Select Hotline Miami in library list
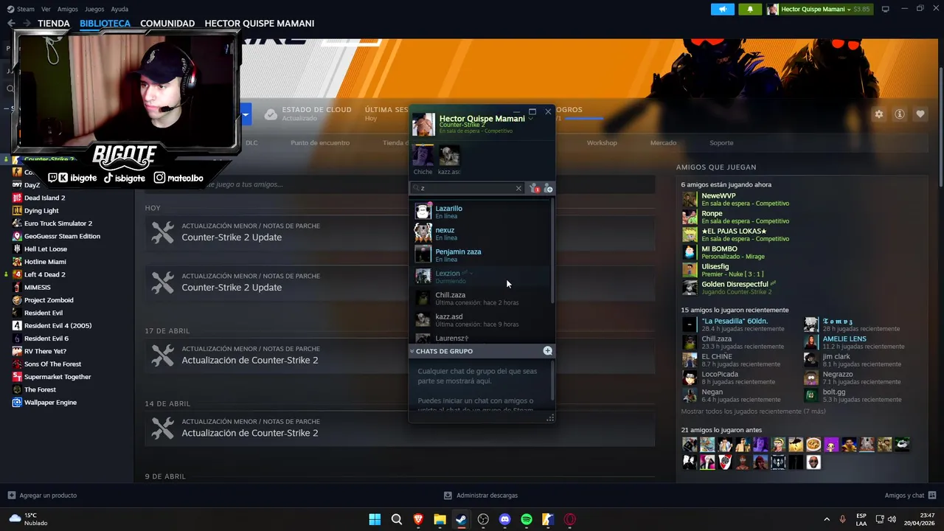 click(x=45, y=262)
